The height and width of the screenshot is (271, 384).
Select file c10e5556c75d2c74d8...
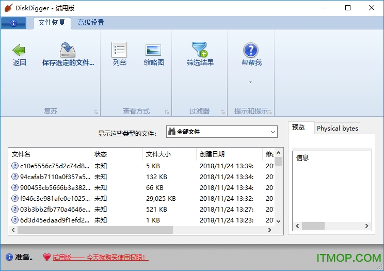tap(55, 166)
